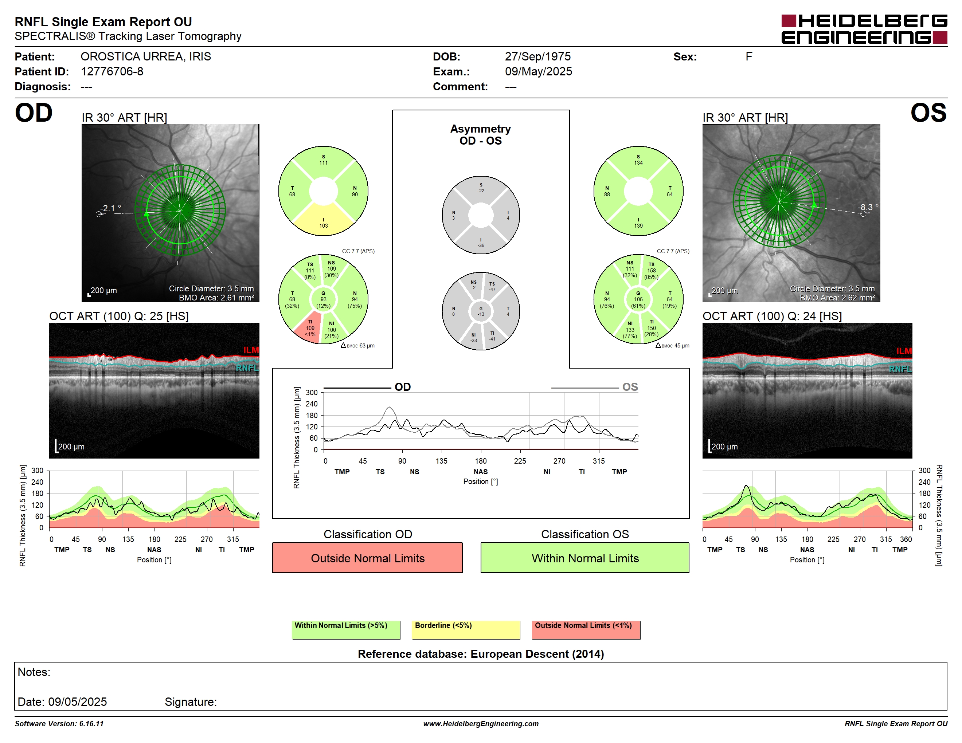Viewport: 962px width, 743px height.
Task: Click the OD NS sector 109 (30%)
Action: pos(331,269)
